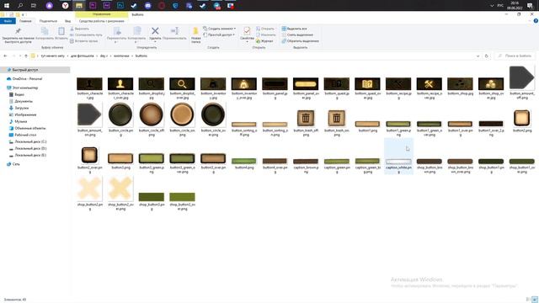Click the Properties checkmark icon
Image resolution: width=539 pixels, height=303 pixels.
point(247,31)
